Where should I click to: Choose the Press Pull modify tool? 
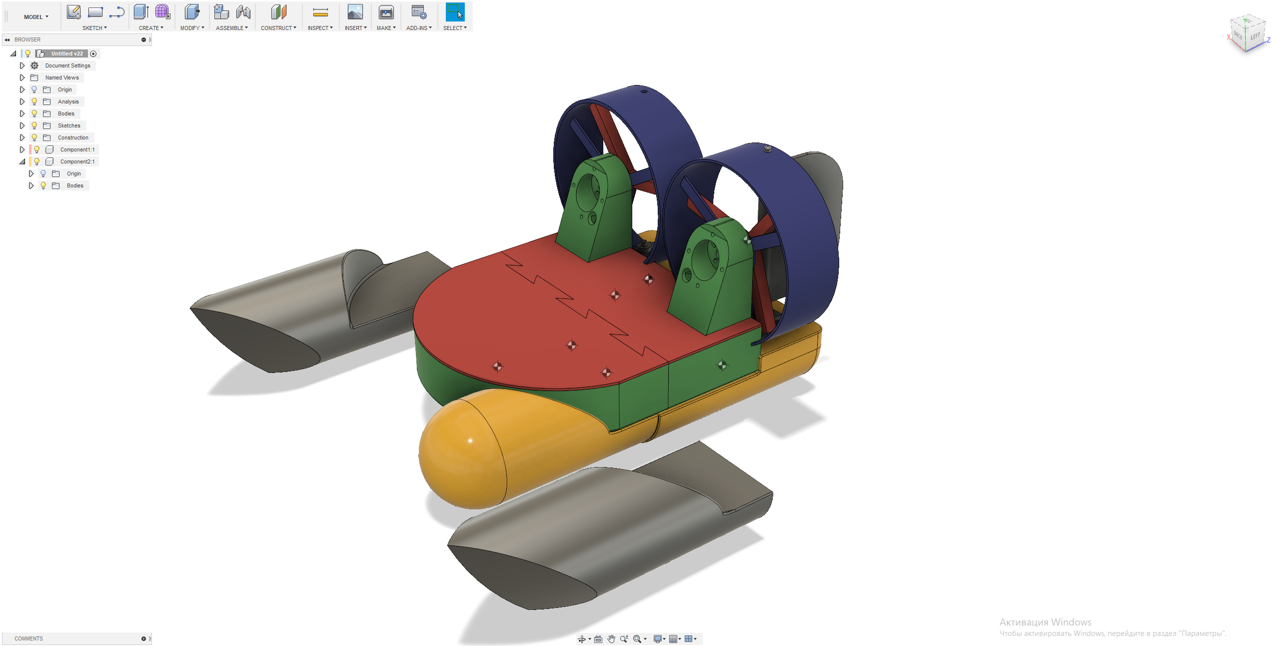[x=192, y=12]
